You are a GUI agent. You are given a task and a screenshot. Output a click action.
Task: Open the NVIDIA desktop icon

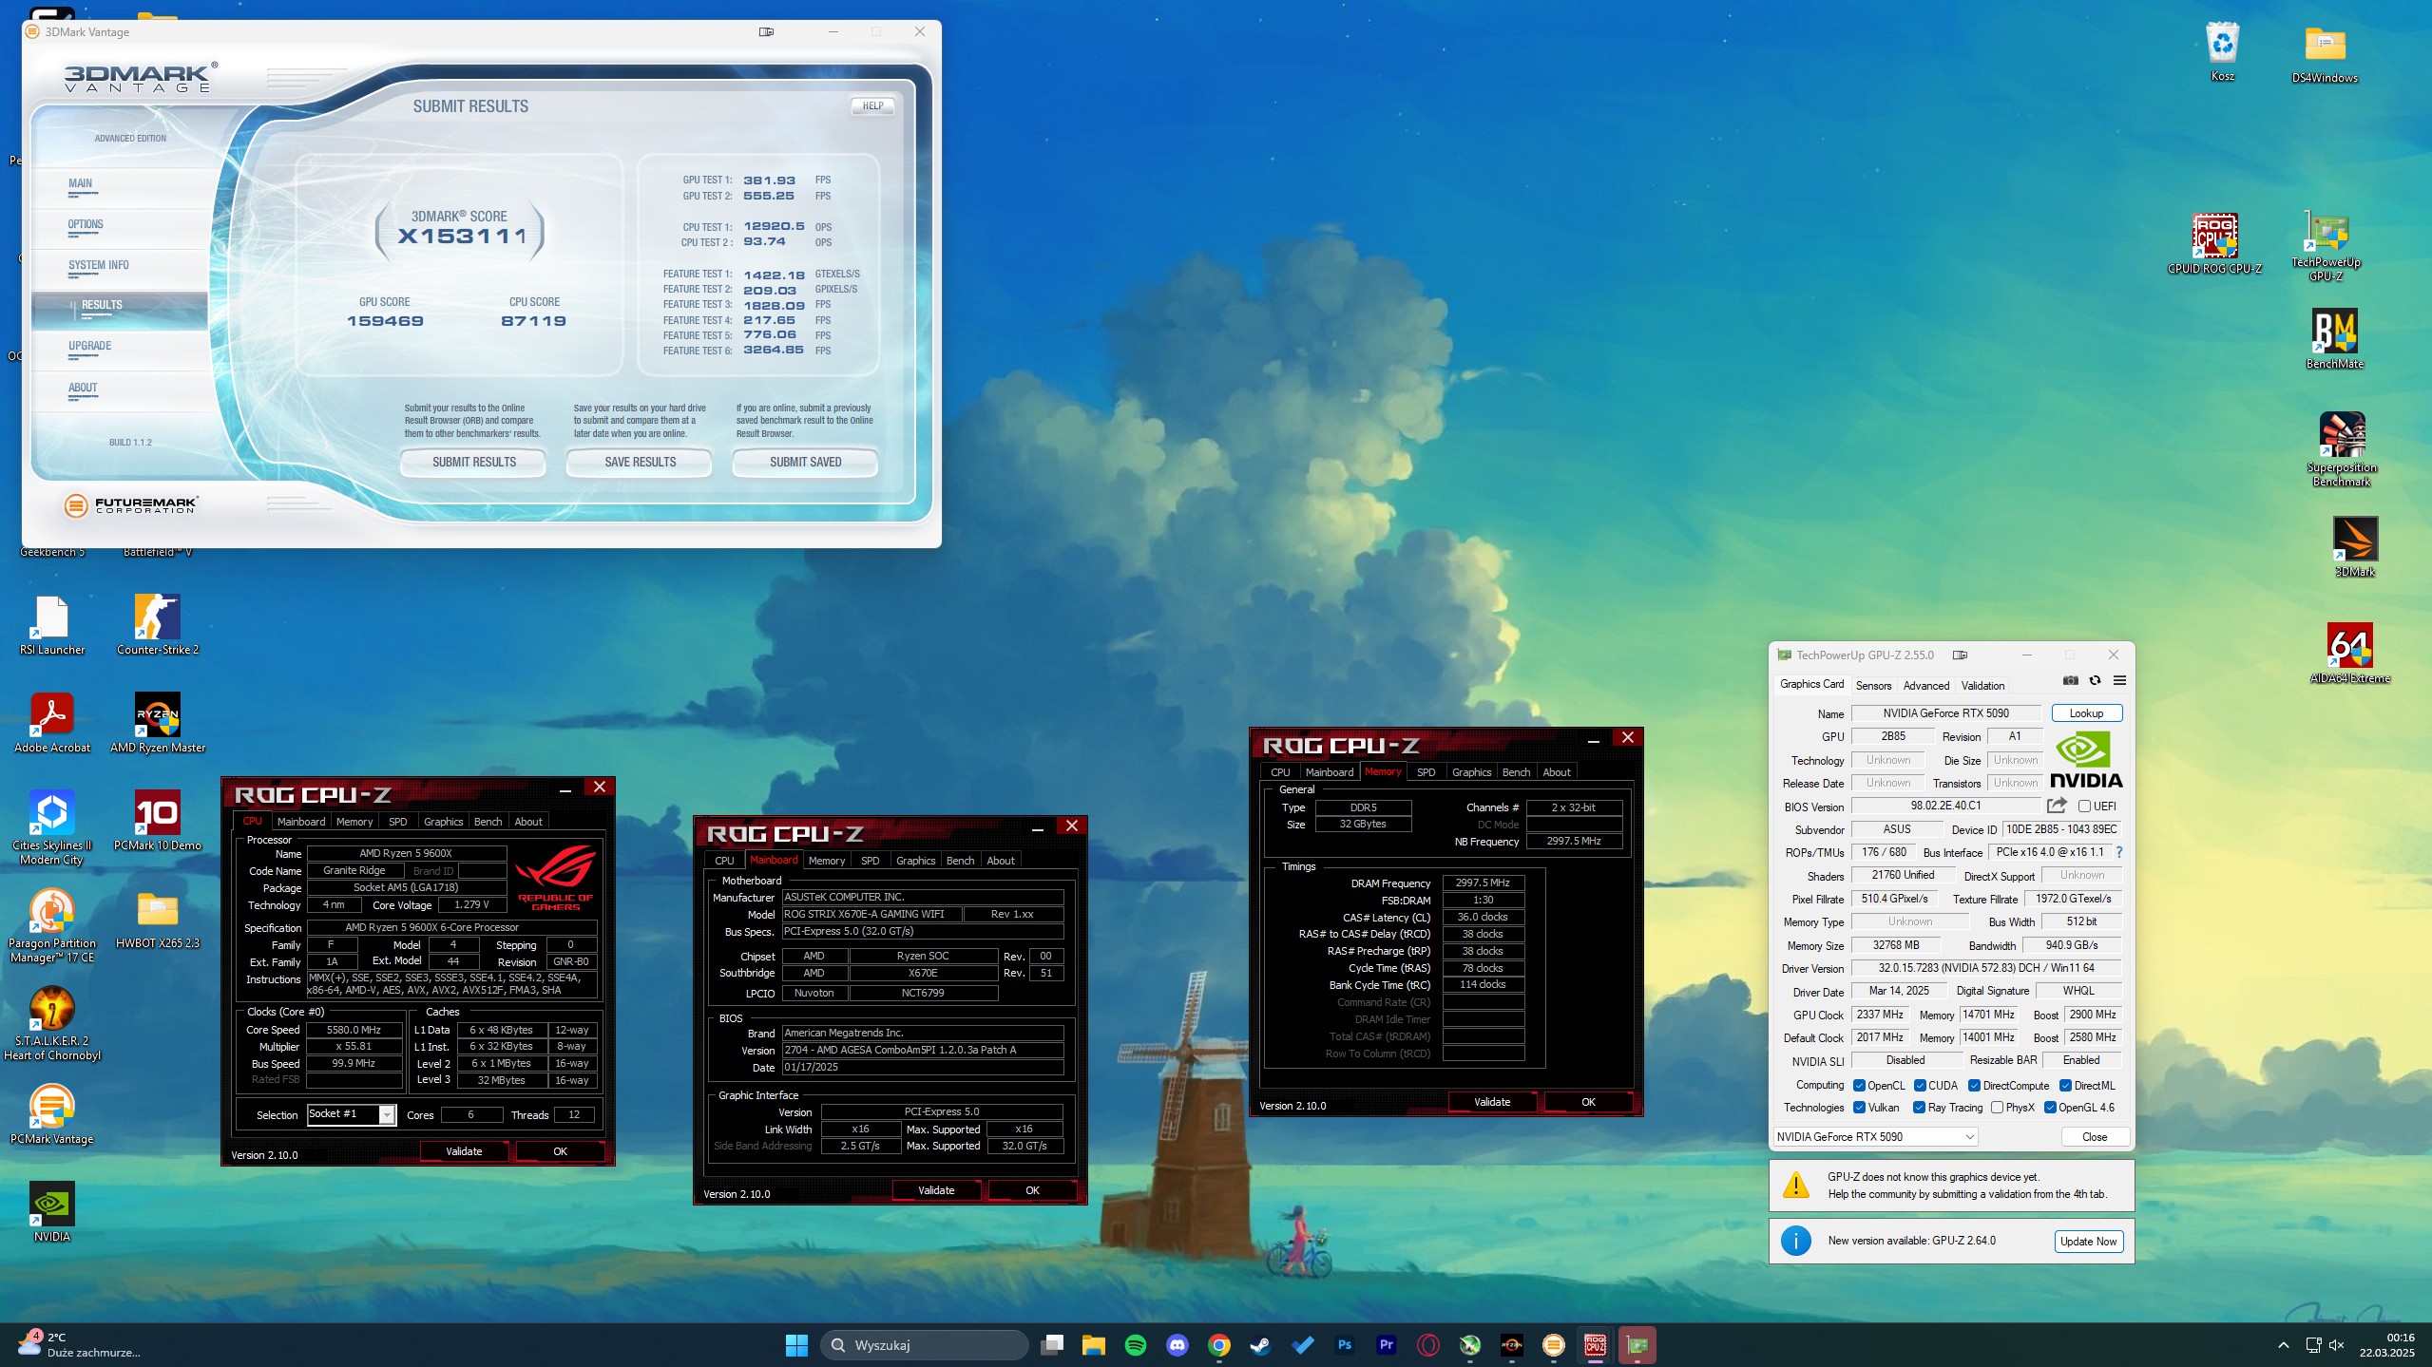(x=52, y=1211)
